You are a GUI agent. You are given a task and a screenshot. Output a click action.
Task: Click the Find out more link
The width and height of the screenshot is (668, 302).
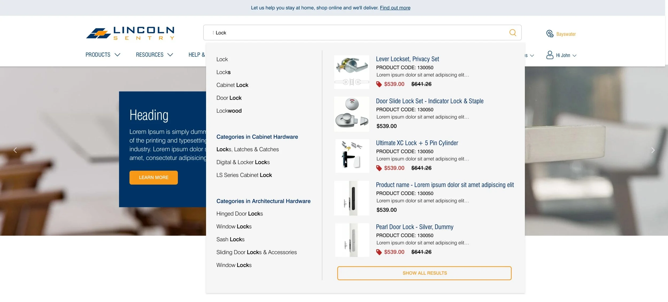395,8
